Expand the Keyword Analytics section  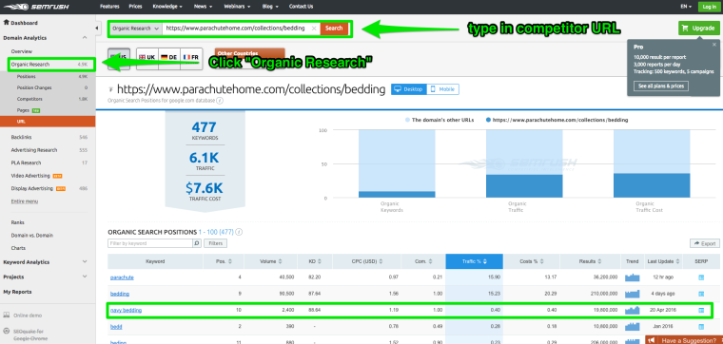click(85, 262)
